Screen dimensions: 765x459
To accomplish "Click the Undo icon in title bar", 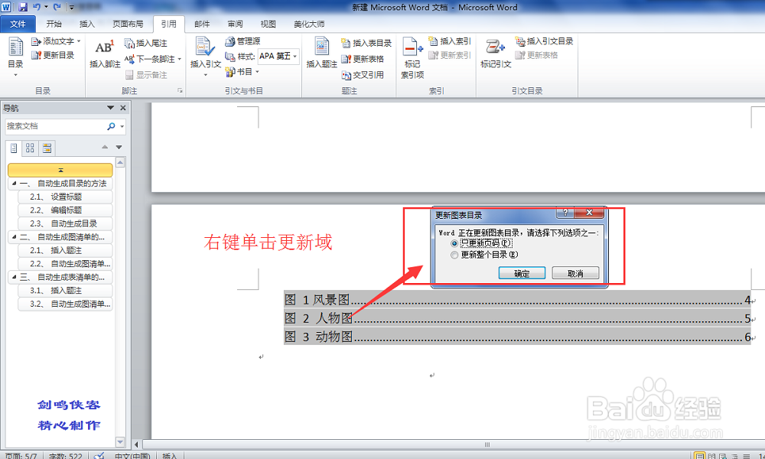I will (x=37, y=7).
